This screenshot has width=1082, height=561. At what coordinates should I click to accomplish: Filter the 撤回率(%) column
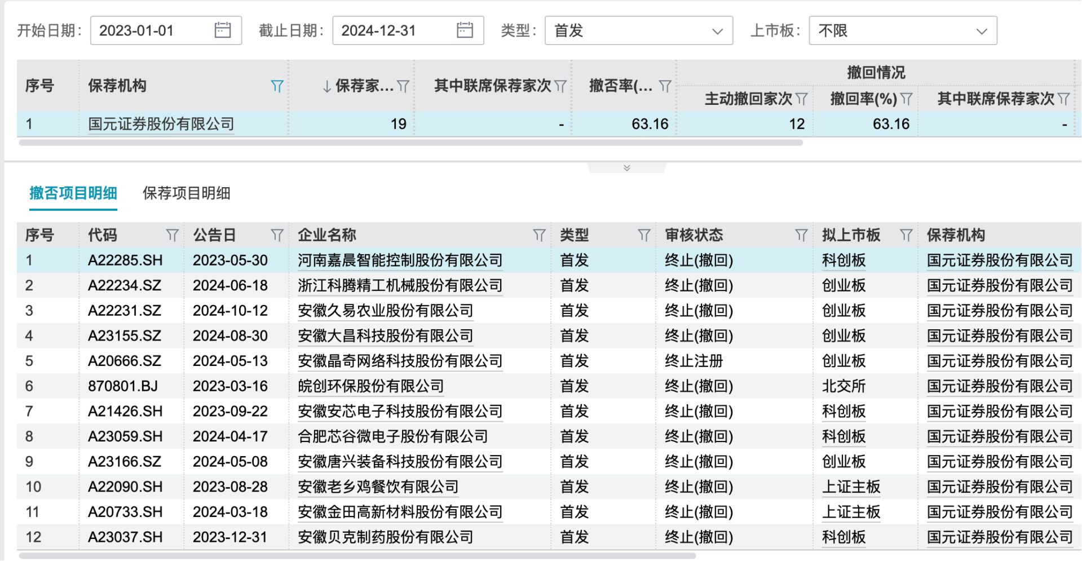(x=906, y=99)
